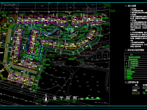This screenshot has width=147, height=110.
Task: Select the 7栋 building label
Action: click(89, 19)
